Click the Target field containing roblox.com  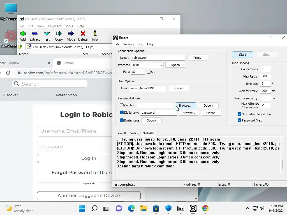click(158, 58)
